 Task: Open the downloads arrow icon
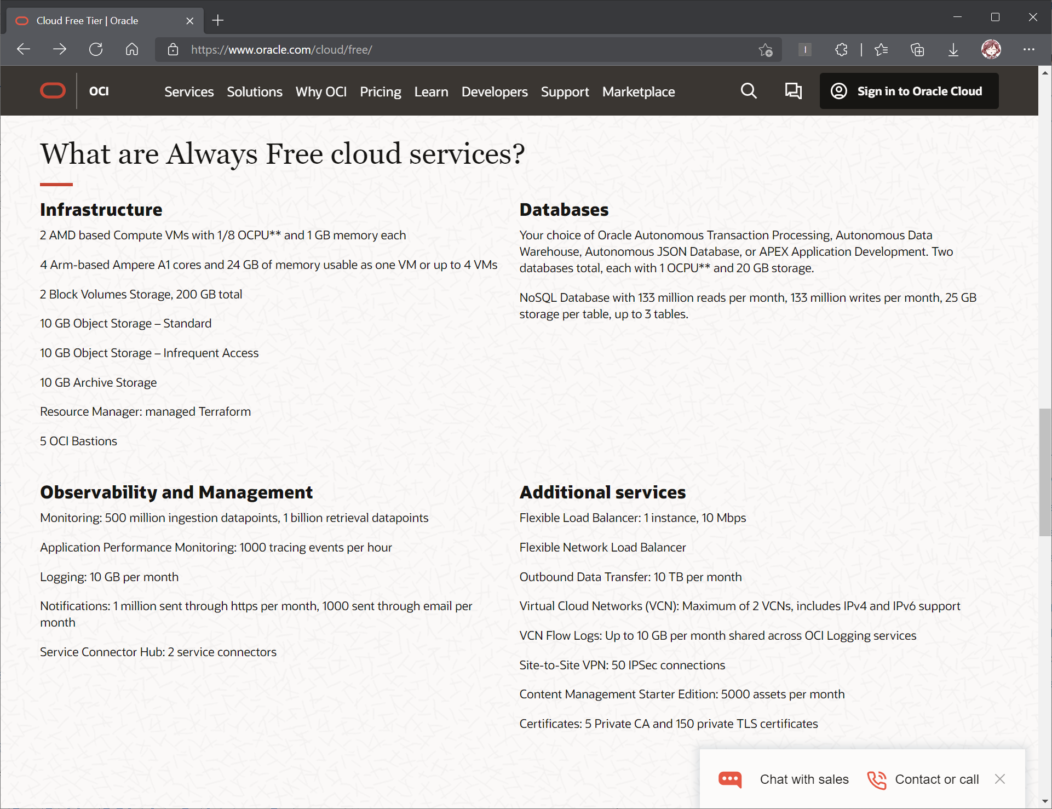click(953, 50)
